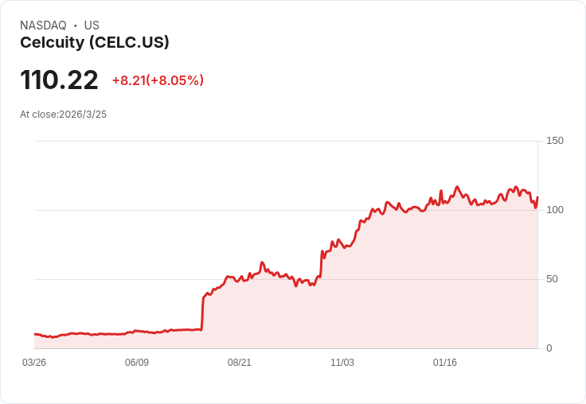
Task: Select the 03/26 date on the x-axis
Action: click(34, 363)
